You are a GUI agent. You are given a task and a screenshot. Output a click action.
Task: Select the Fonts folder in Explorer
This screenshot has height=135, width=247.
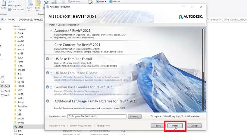[x=20, y=62]
